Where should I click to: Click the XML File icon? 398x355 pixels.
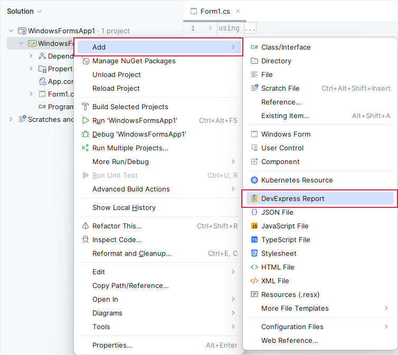[x=254, y=281]
